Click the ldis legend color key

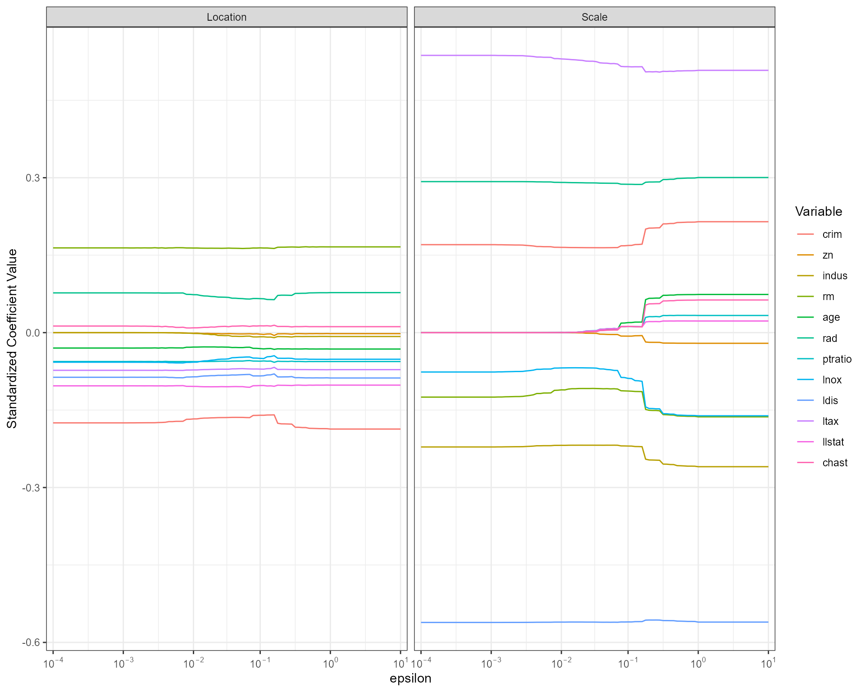[x=806, y=401]
